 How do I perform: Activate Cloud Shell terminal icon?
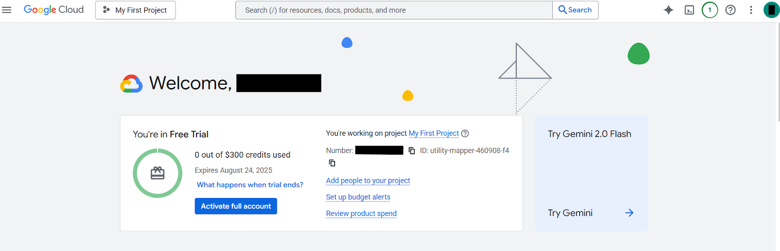[689, 10]
